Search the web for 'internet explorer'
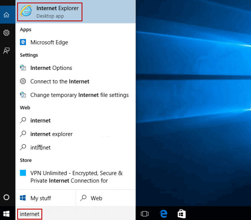The image size is (251, 220). pyautogui.click(x=75, y=134)
